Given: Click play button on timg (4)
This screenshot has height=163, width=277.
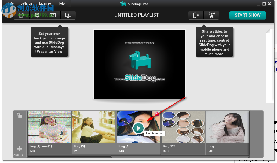Looking at the screenshot, I should point(138,128).
